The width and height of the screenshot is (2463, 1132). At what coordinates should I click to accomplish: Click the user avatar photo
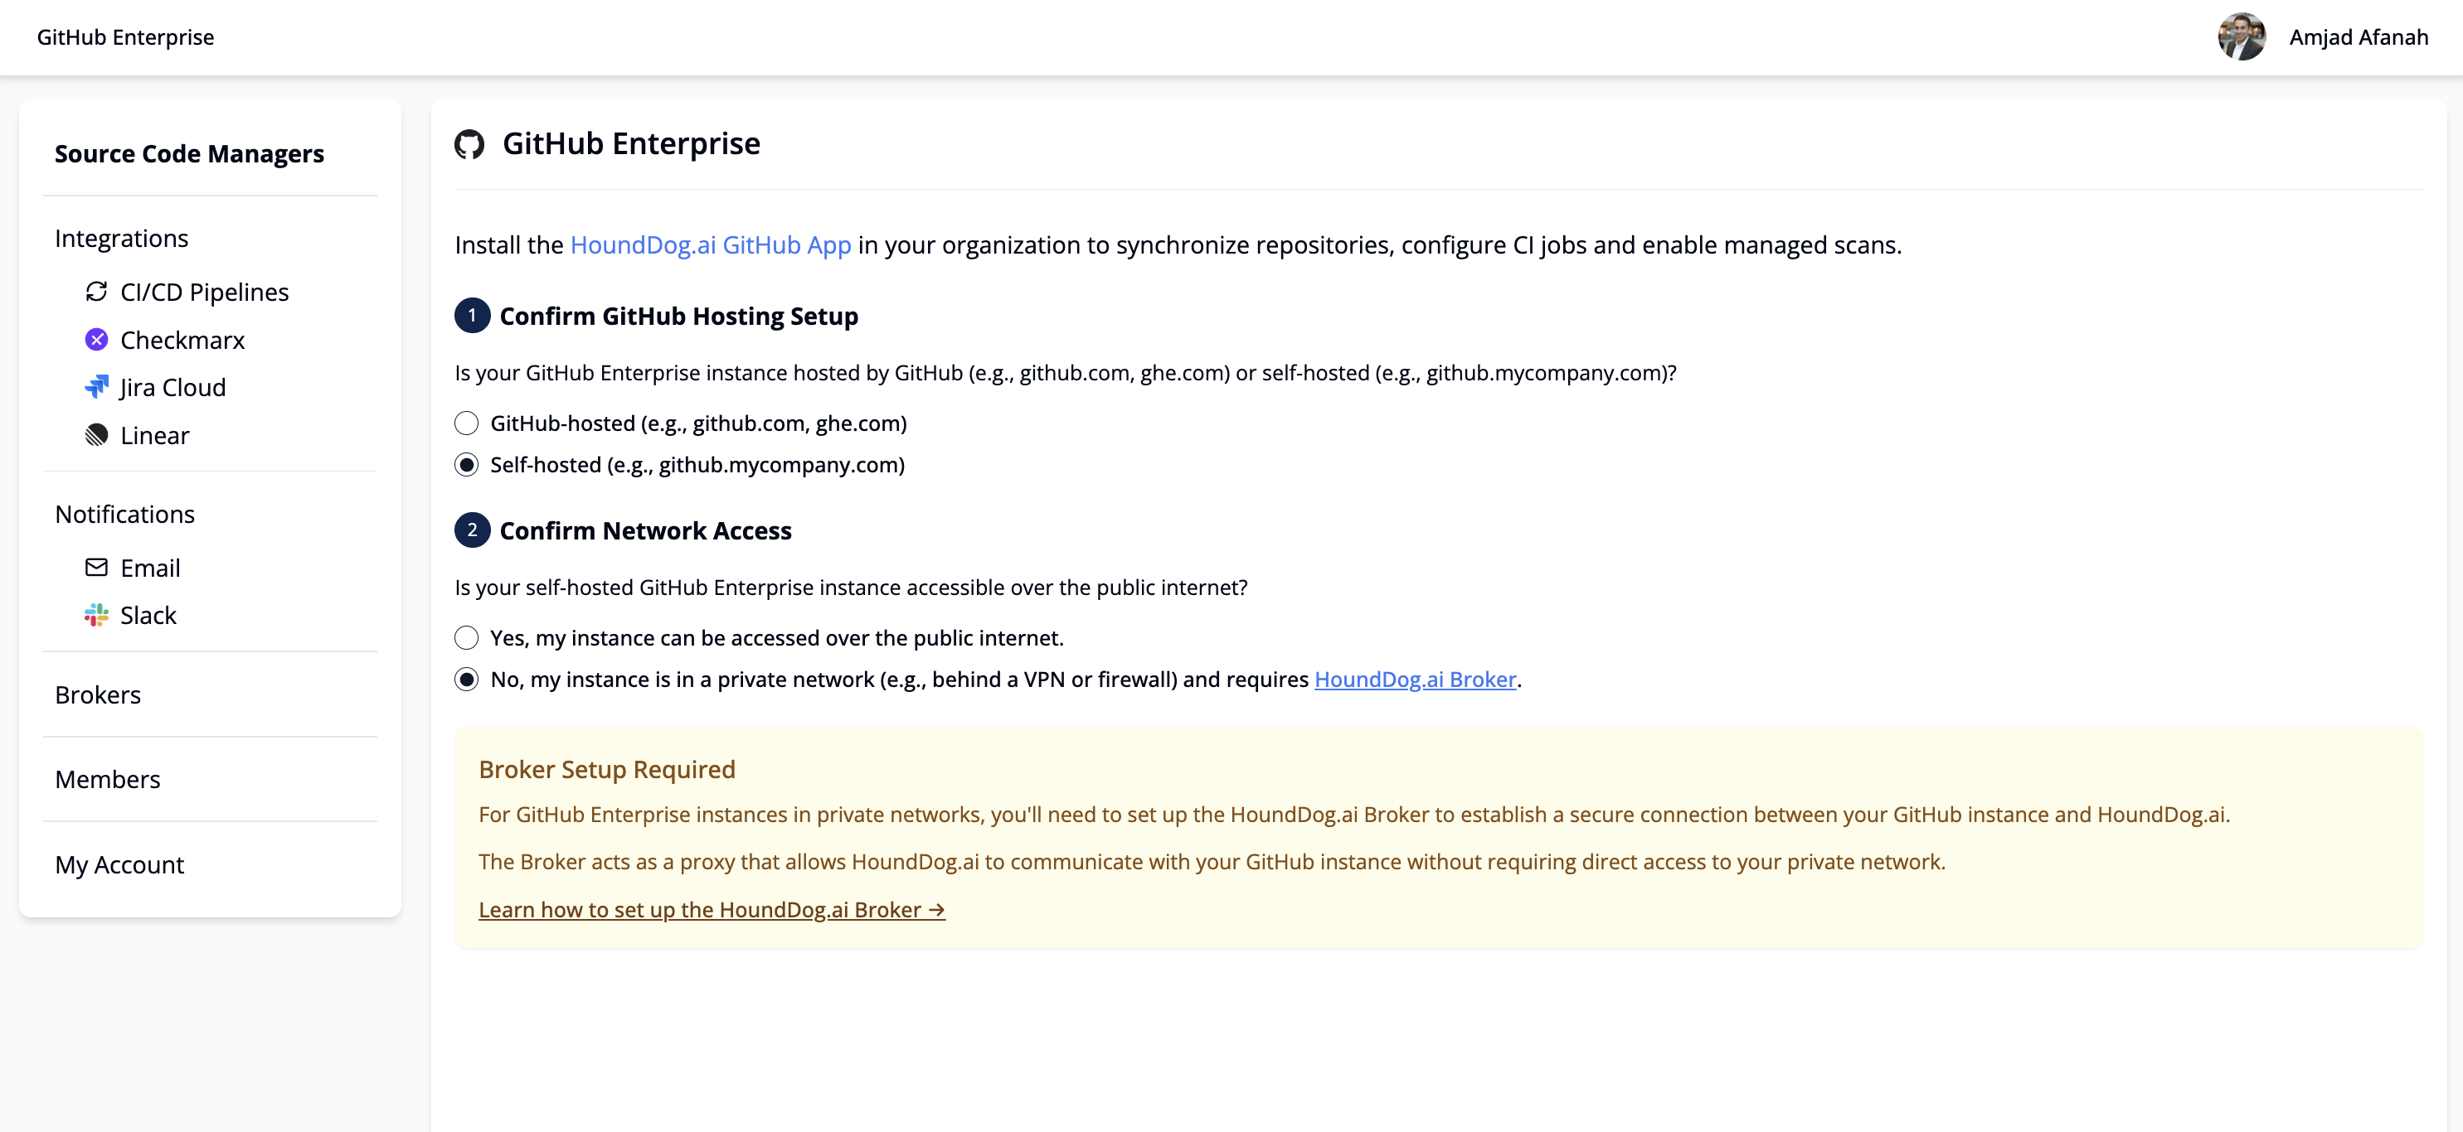point(2242,37)
